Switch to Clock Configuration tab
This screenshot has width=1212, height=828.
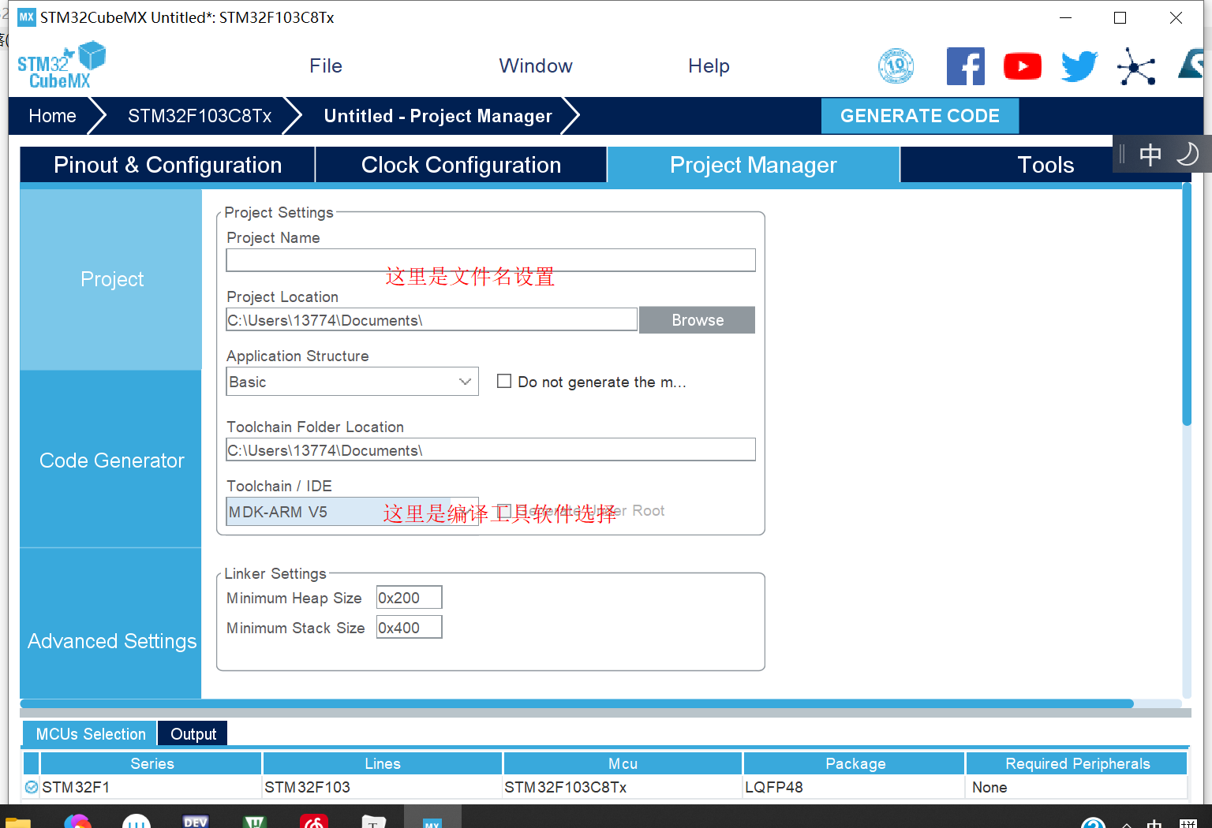461,165
